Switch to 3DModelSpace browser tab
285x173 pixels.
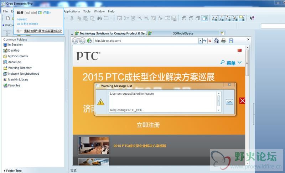pyautogui.click(x=183, y=33)
